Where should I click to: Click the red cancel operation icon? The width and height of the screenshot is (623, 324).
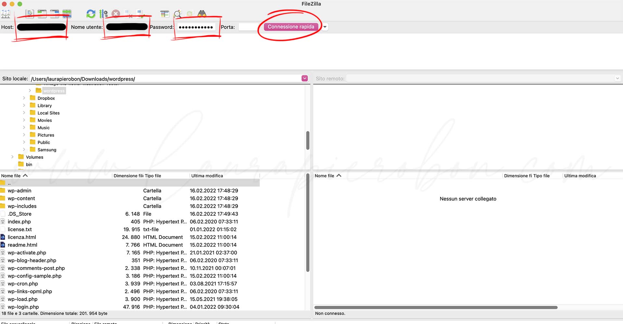click(116, 14)
